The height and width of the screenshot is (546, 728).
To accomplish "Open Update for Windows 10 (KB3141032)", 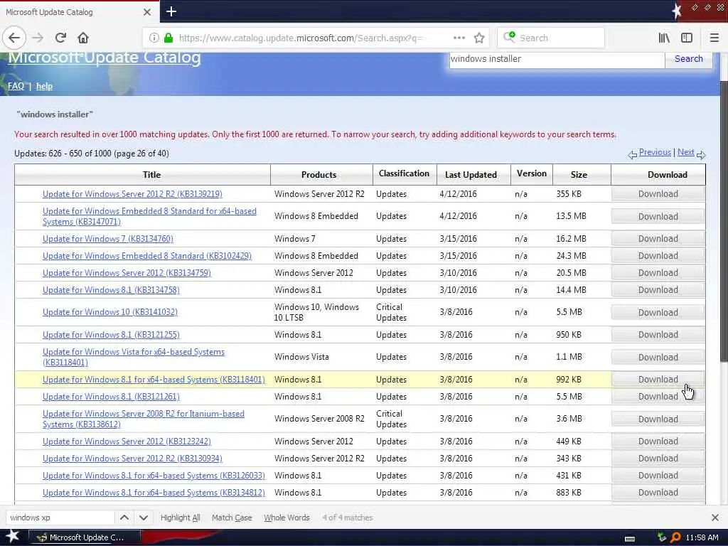I will pos(110,312).
